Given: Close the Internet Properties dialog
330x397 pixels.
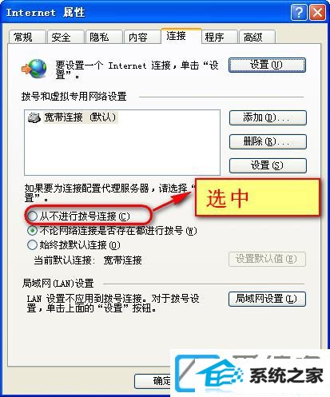Looking at the screenshot, I should (317, 12).
